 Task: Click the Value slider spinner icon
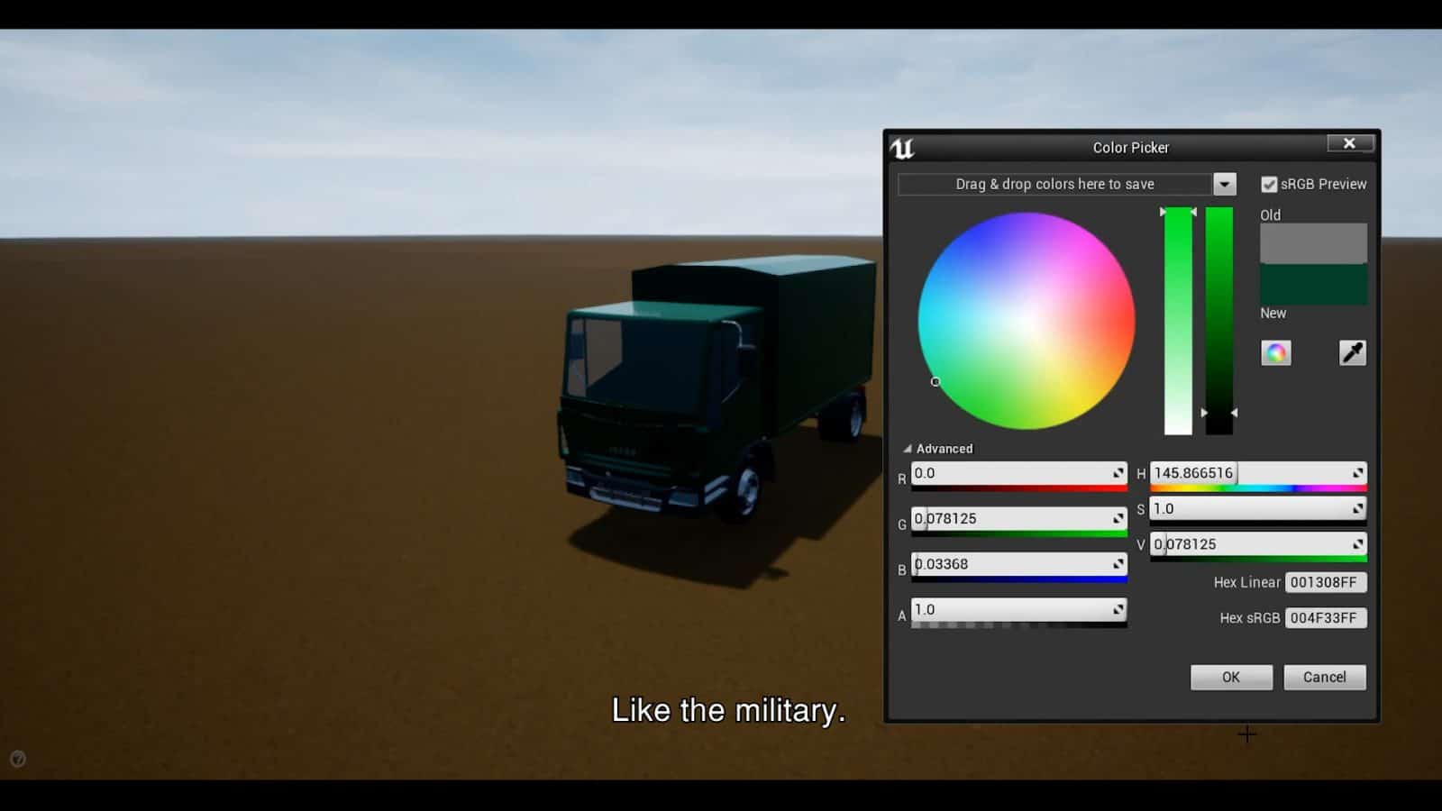[x=1356, y=543]
